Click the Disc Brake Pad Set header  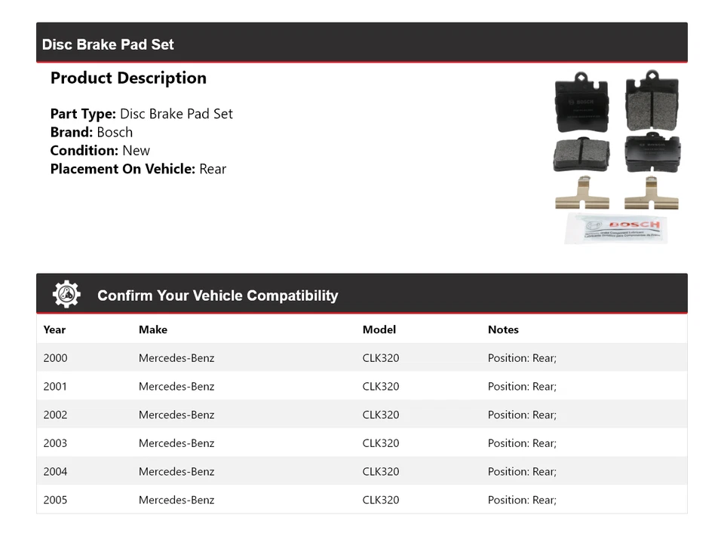pyautogui.click(x=108, y=44)
